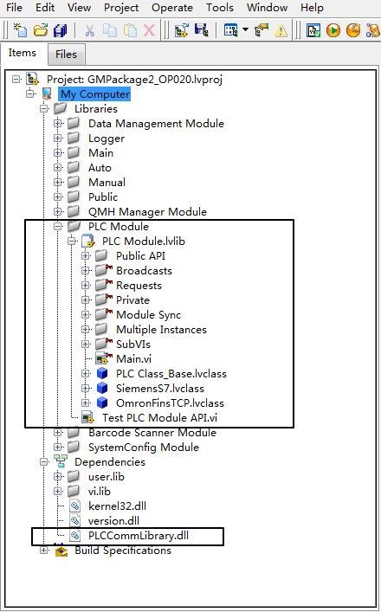Viewport: 381px width, 612px height.
Task: Click the yellow warning triangle icon
Action: tap(281, 30)
